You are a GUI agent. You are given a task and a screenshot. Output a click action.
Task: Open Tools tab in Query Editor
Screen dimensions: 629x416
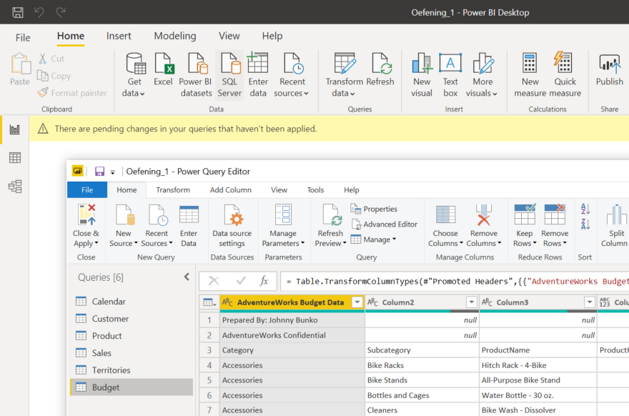coord(315,190)
